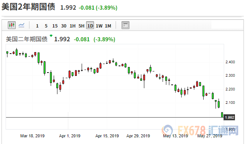245x144 pixels.
Task: Choose the 1H timeframe
Action: click(x=72, y=26)
